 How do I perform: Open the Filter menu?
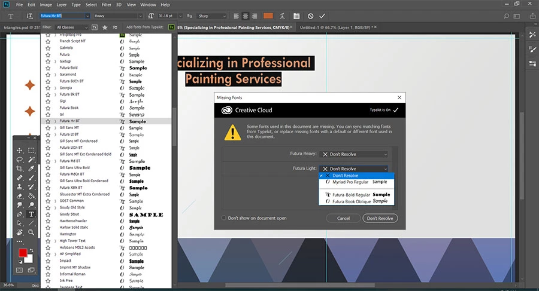coord(106,5)
